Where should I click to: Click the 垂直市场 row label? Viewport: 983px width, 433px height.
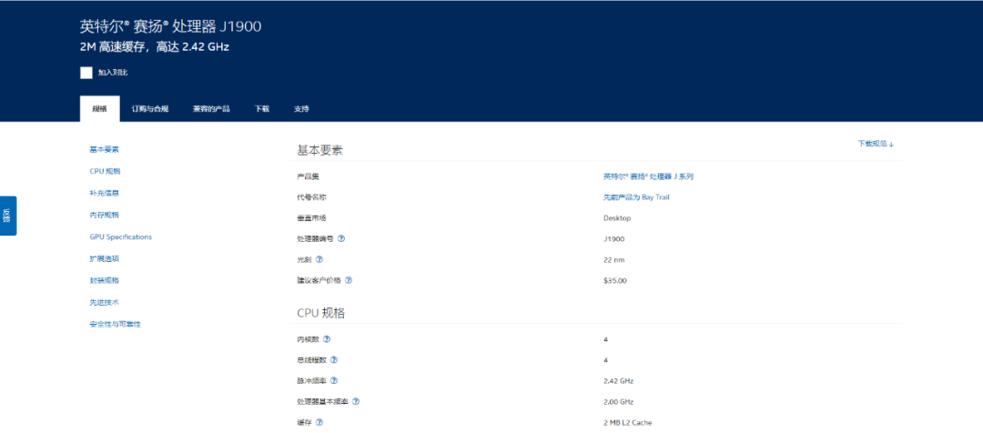311,218
